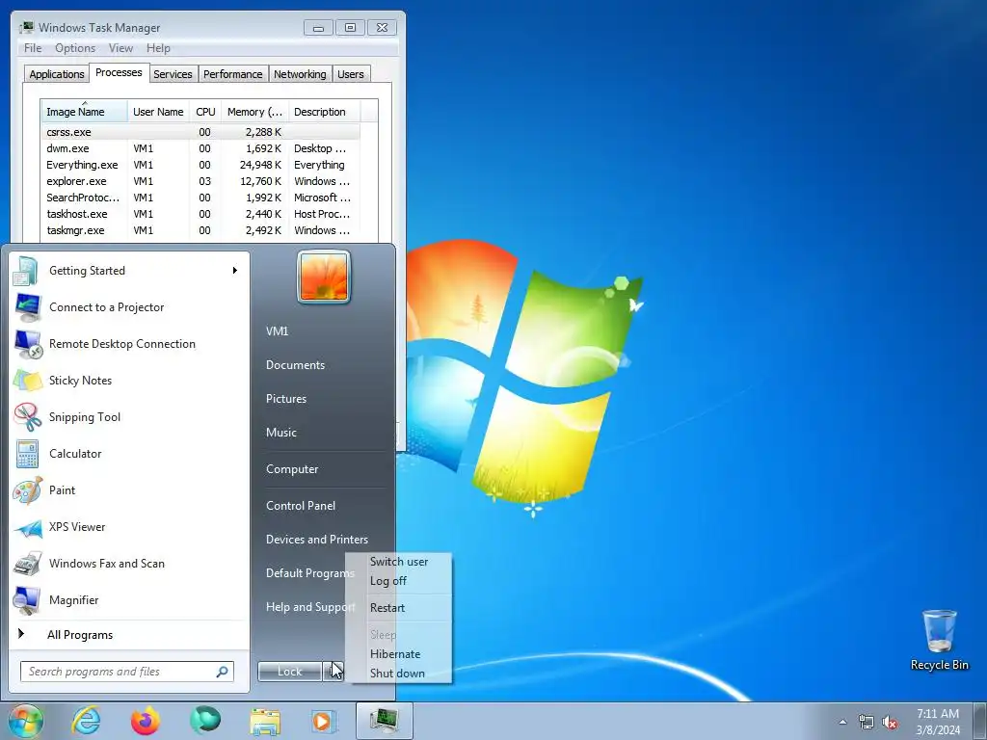Open Devices and Printers
This screenshot has width=987, height=740.
point(316,540)
